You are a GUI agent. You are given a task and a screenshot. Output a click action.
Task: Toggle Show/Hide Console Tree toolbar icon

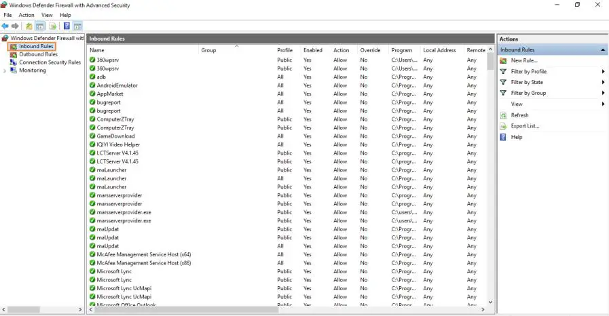39,26
